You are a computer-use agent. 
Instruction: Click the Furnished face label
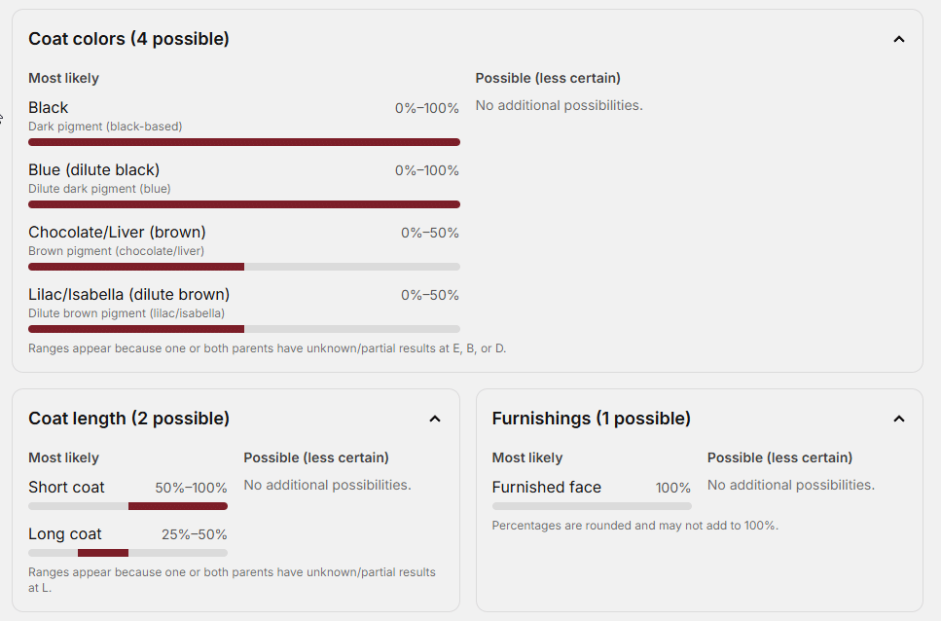(546, 488)
